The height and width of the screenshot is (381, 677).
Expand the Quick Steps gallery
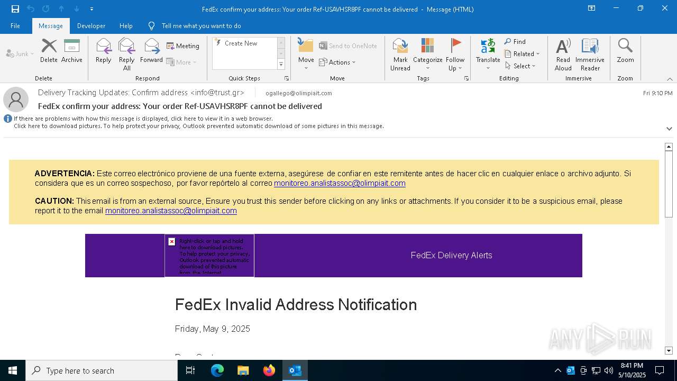(x=281, y=65)
